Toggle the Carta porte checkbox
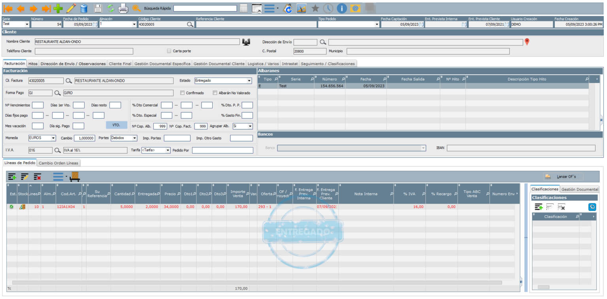The image size is (607, 299). [169, 51]
